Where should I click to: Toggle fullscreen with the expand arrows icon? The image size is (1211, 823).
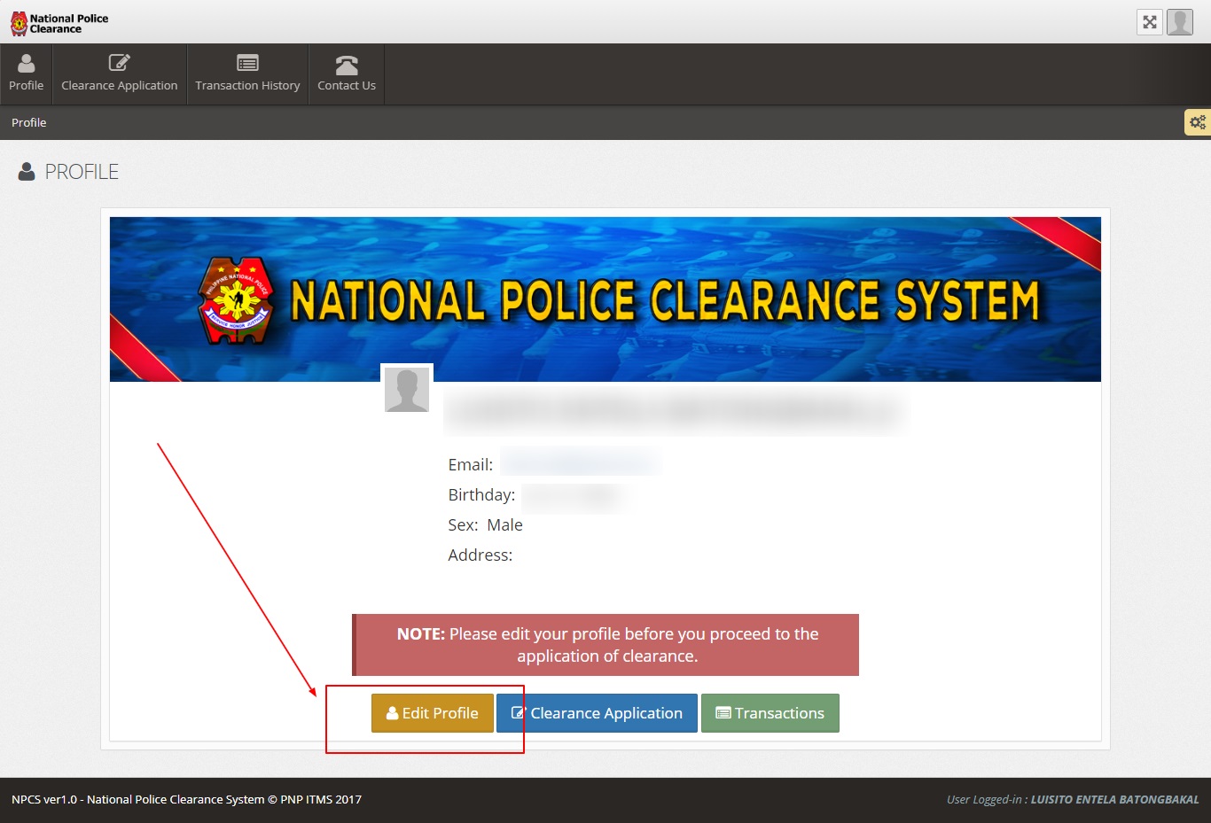coord(1150,22)
